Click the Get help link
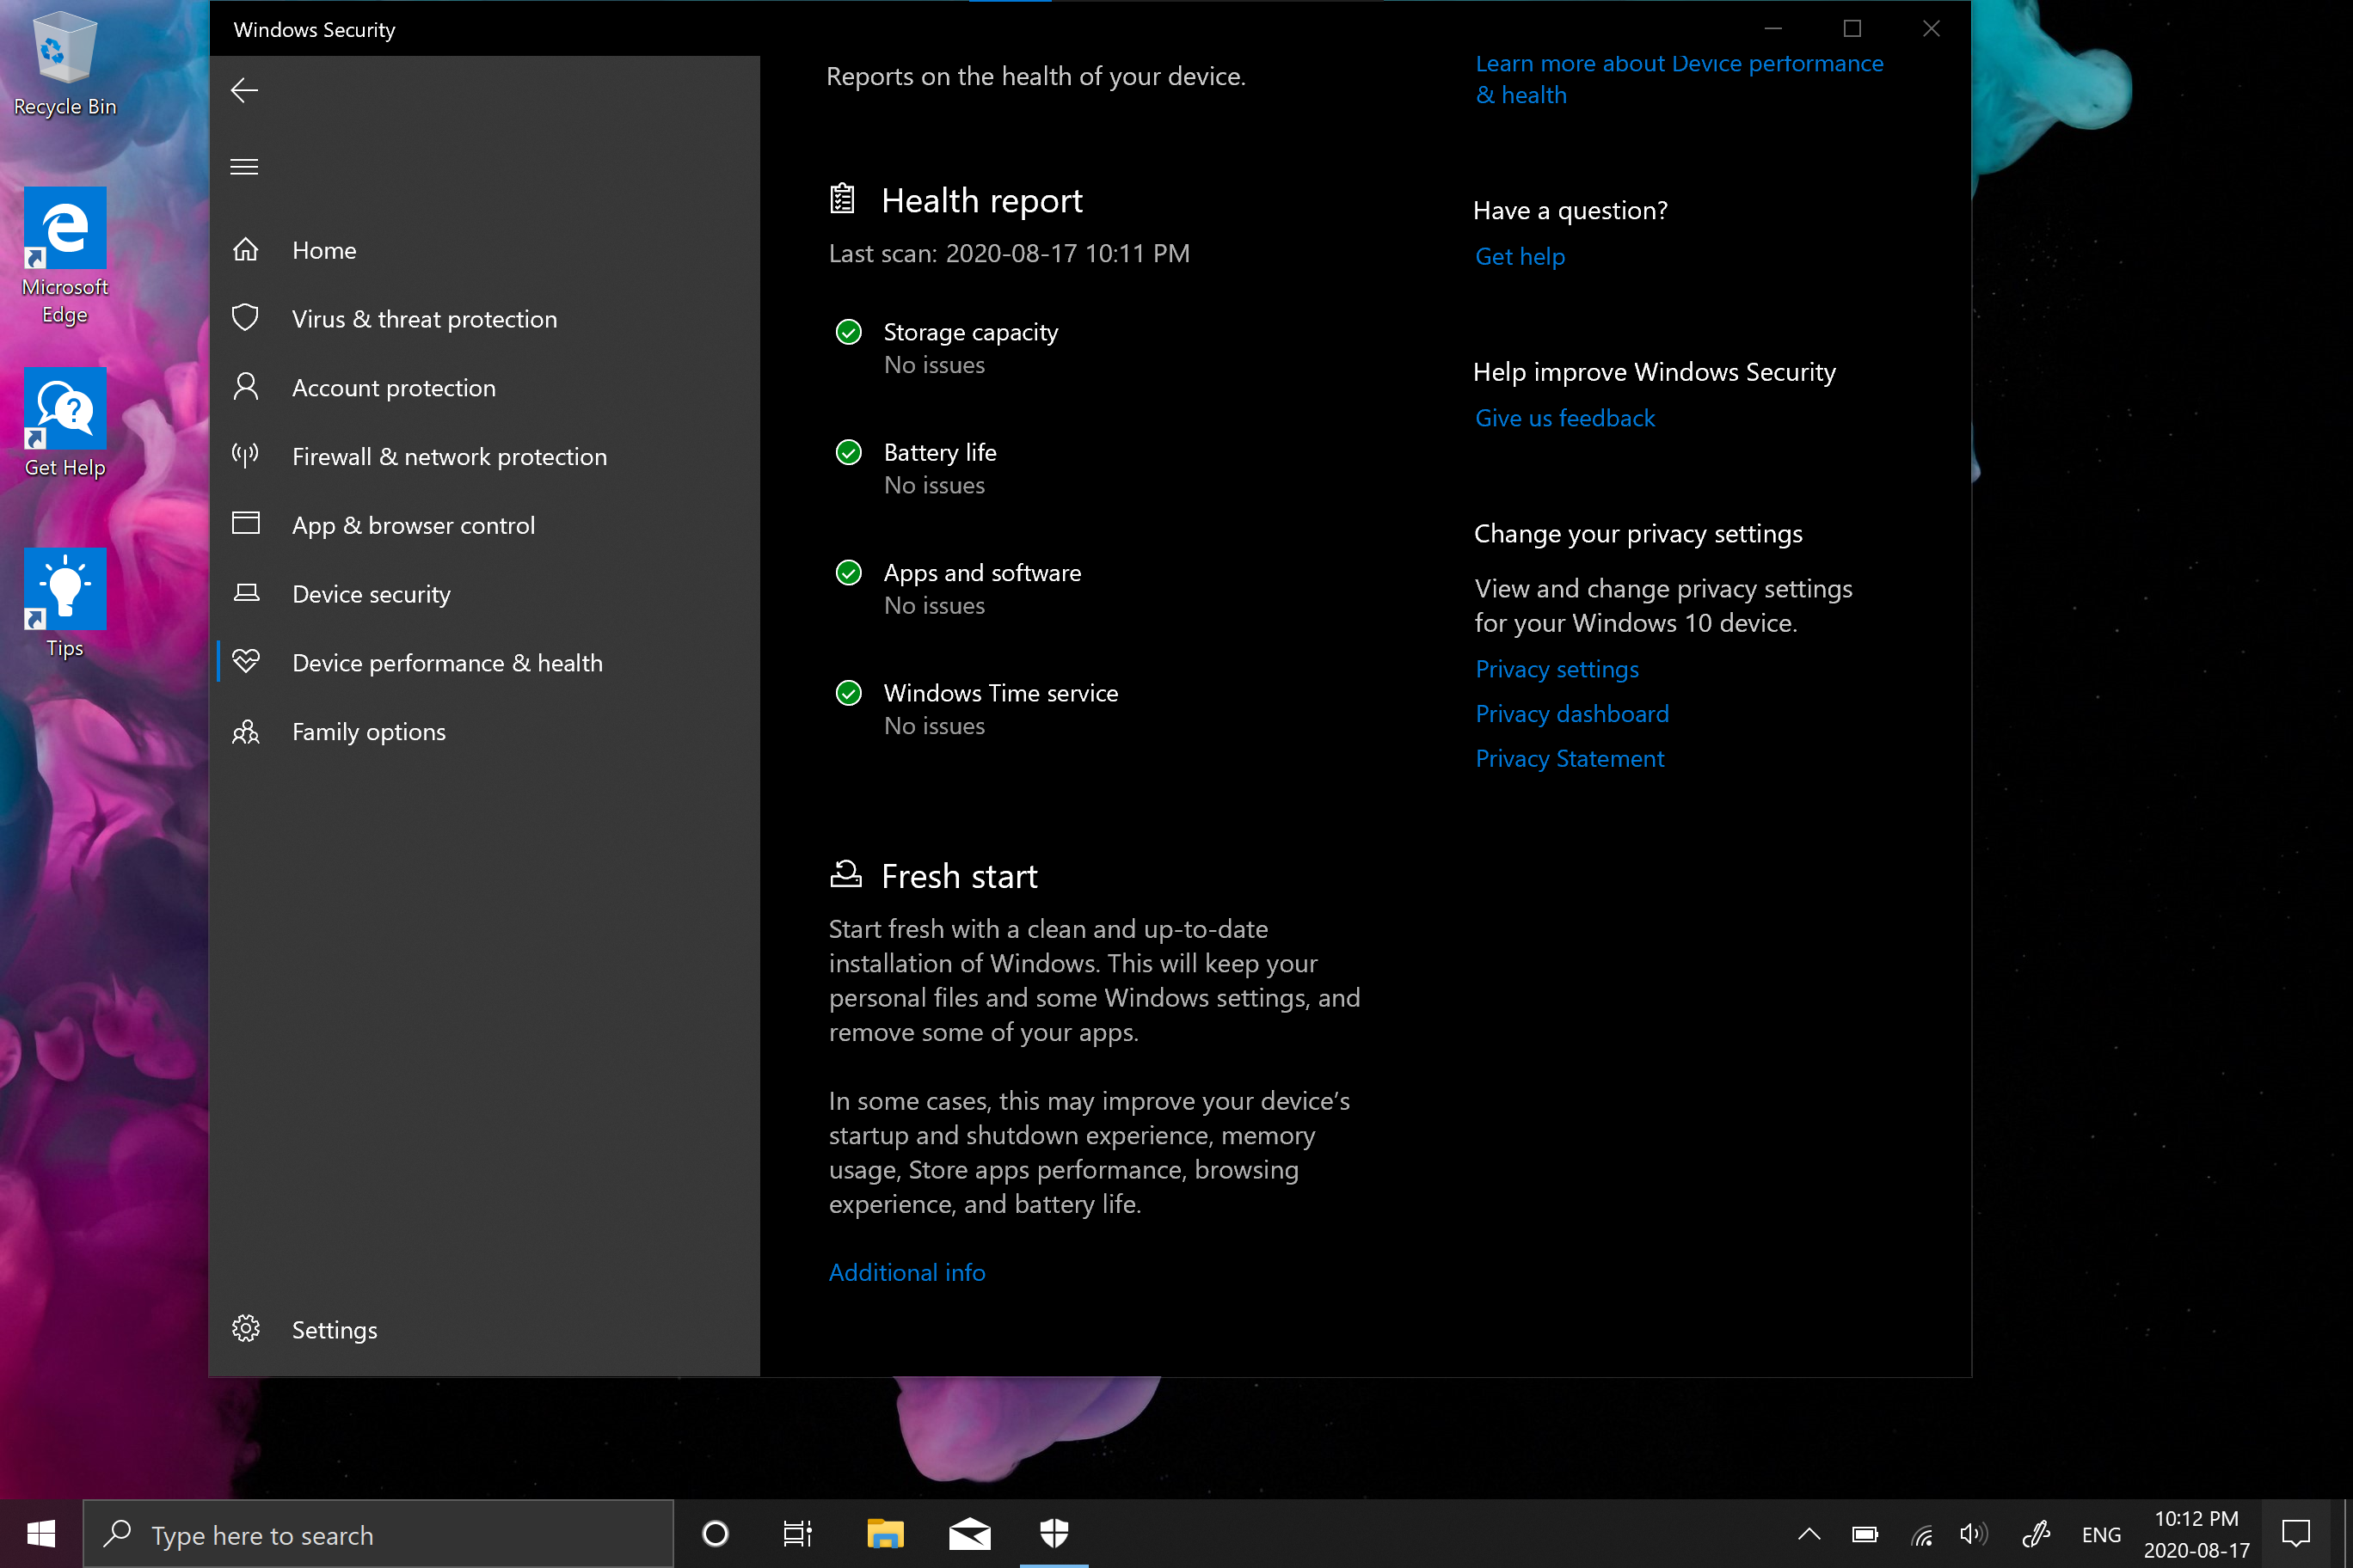The image size is (2353, 1568). pos(1520,257)
